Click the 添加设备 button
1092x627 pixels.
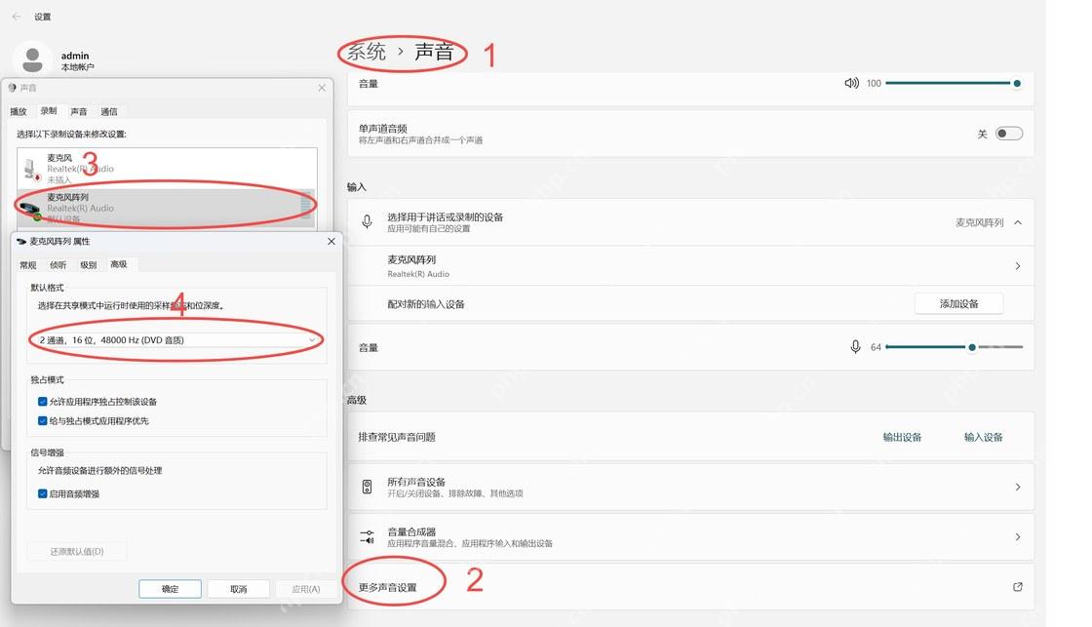[959, 303]
